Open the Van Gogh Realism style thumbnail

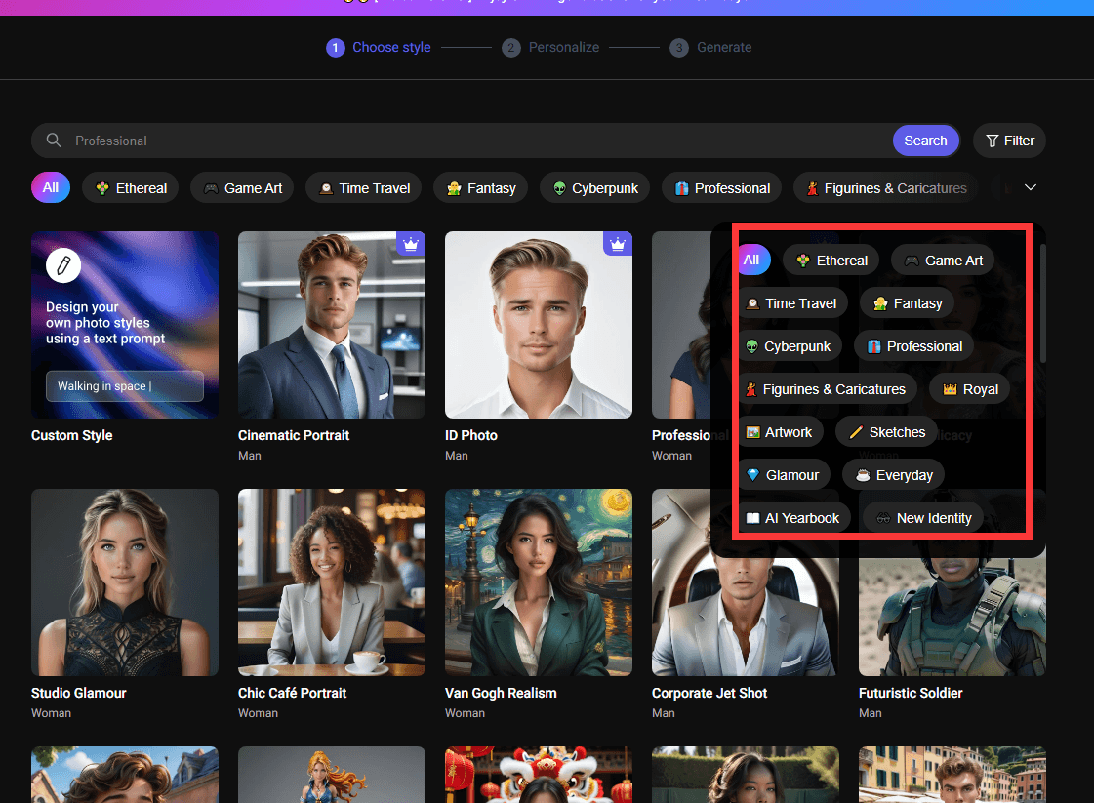[538, 582]
